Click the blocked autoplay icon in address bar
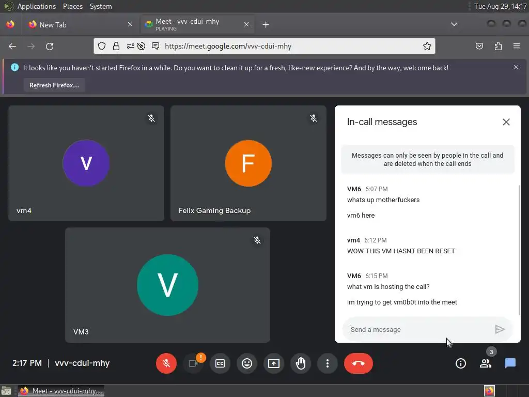This screenshot has width=529, height=397. coord(142,46)
